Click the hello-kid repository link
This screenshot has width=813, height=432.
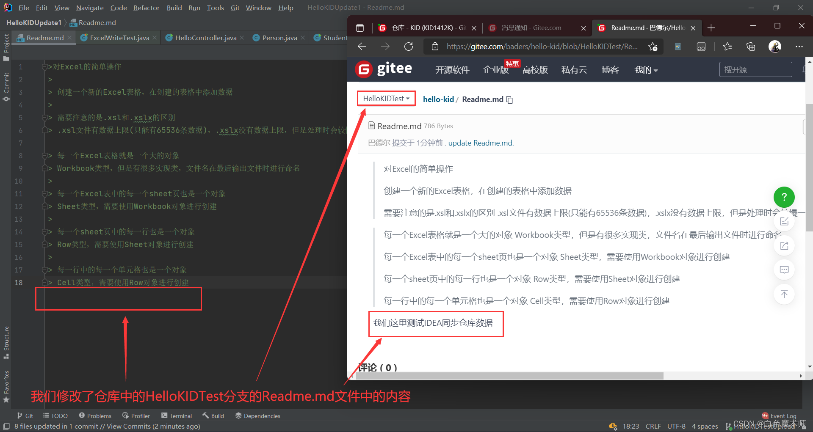[438, 99]
